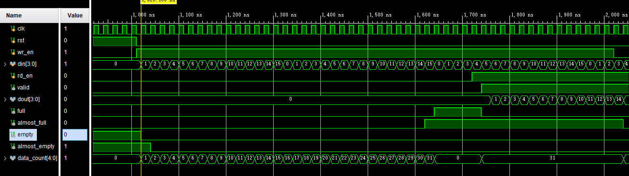Select the rd_en signal icon
629x176 pixels.
[13, 76]
